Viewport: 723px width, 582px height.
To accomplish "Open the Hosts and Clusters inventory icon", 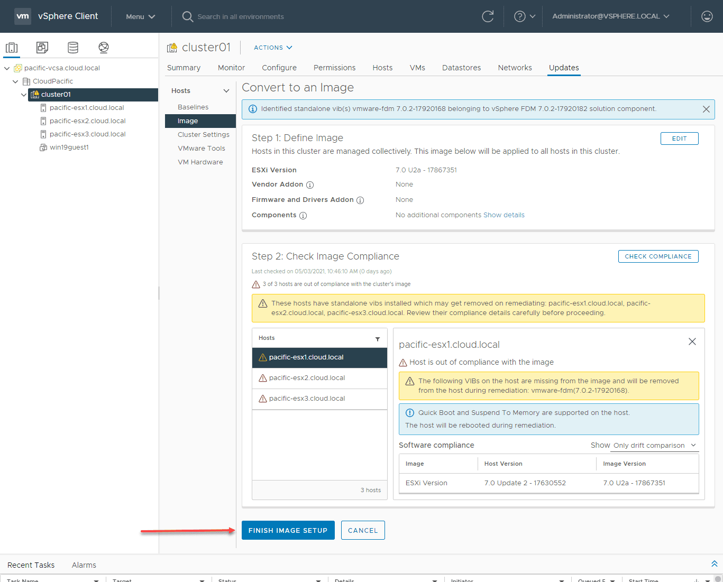I will click(12, 48).
